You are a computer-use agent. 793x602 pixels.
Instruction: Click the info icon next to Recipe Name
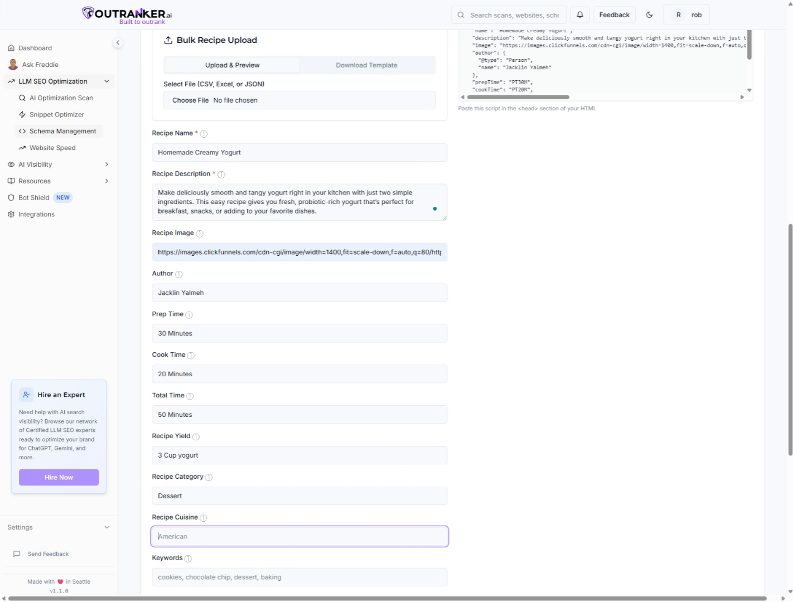[204, 134]
